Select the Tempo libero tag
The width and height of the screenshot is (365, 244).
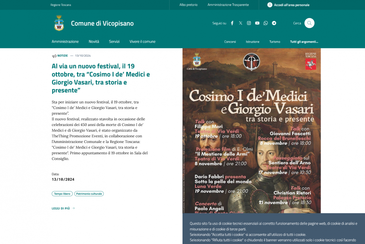point(62,194)
